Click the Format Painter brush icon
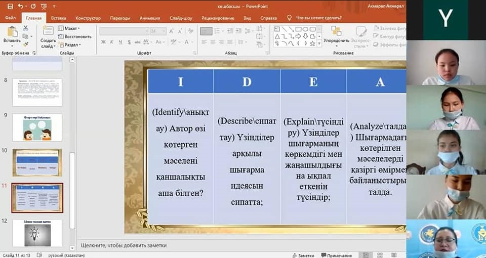486x258 pixels. point(26,44)
